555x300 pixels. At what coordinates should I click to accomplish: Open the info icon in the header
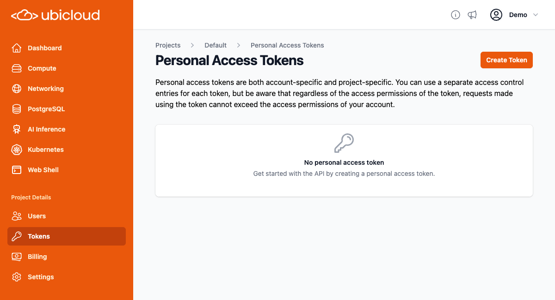pyautogui.click(x=456, y=15)
